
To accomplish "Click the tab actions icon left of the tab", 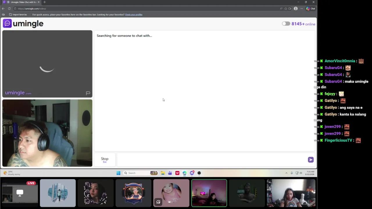I will [4, 2].
